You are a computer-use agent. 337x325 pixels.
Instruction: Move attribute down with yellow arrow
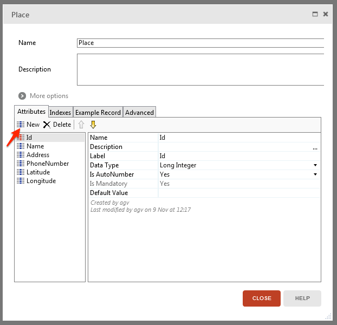(x=93, y=125)
